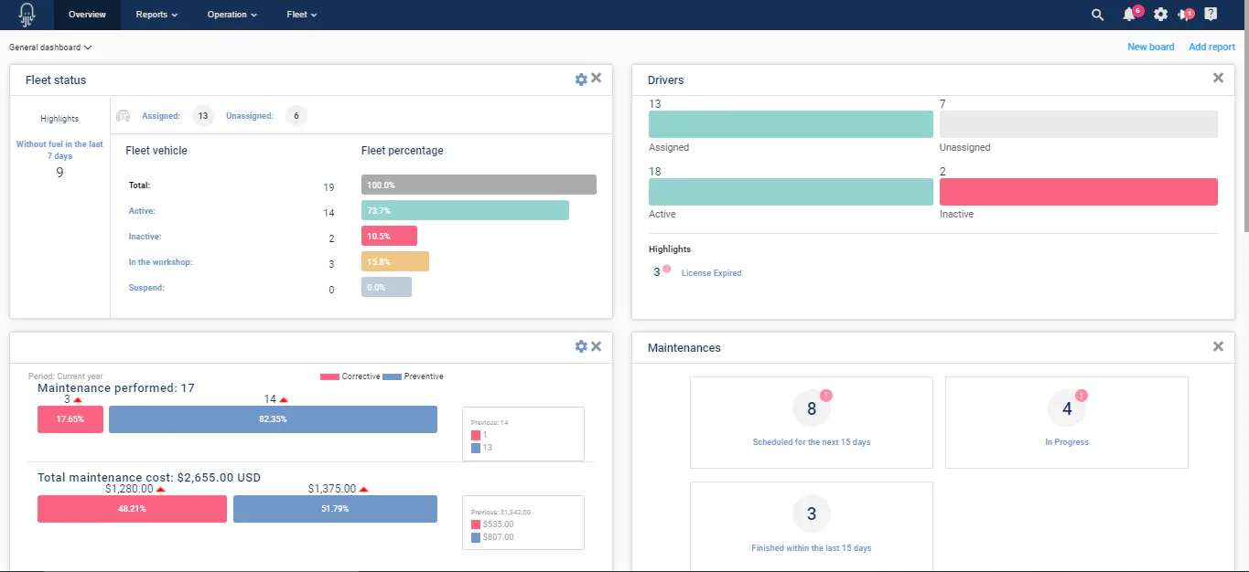Click the help question mark icon
This screenshot has height=572, width=1249.
1211,15
